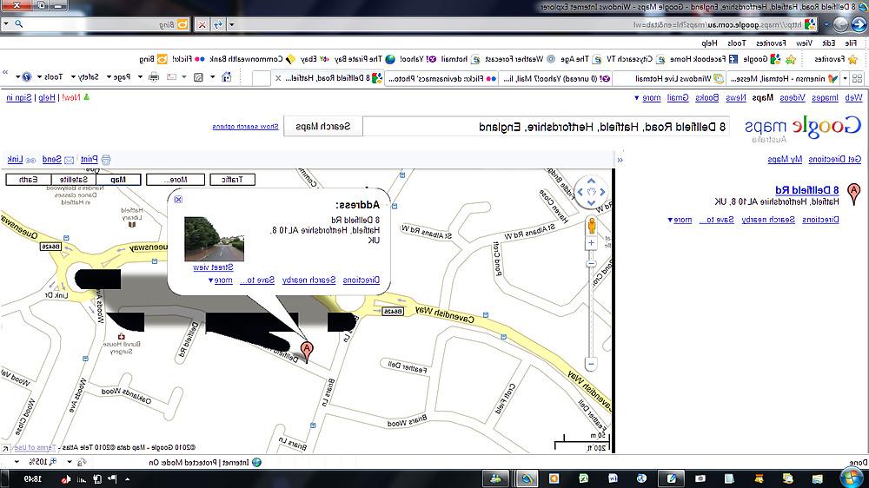869x488 pixels.
Task: Open the More... map layers dropdown
Action: (176, 180)
